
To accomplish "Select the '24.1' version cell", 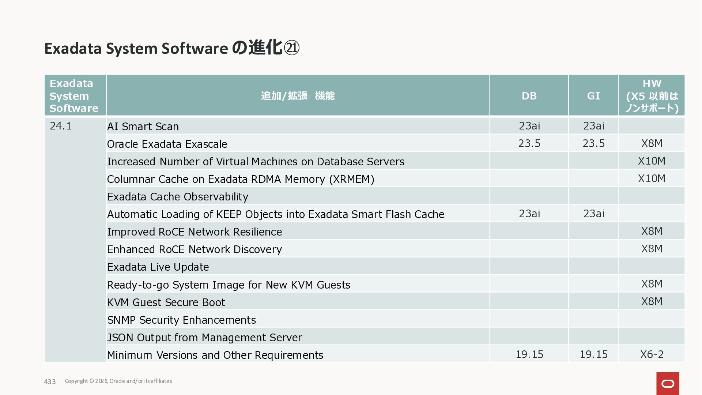I will coord(61,126).
